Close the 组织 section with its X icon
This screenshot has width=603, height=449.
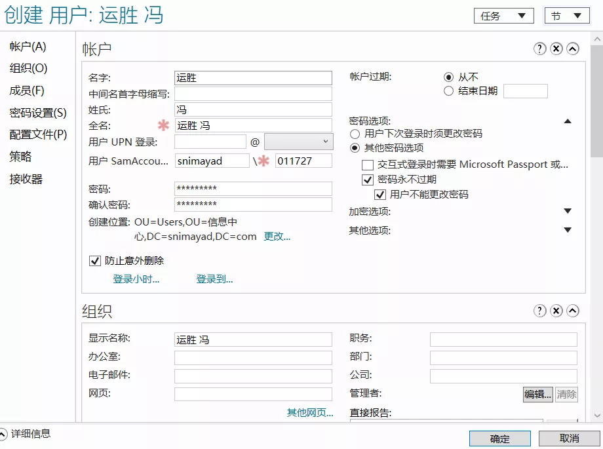click(x=556, y=311)
